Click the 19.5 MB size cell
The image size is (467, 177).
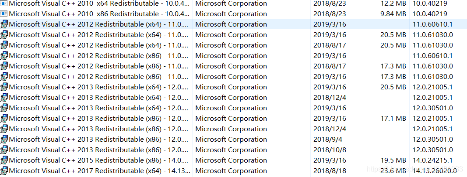(393, 160)
